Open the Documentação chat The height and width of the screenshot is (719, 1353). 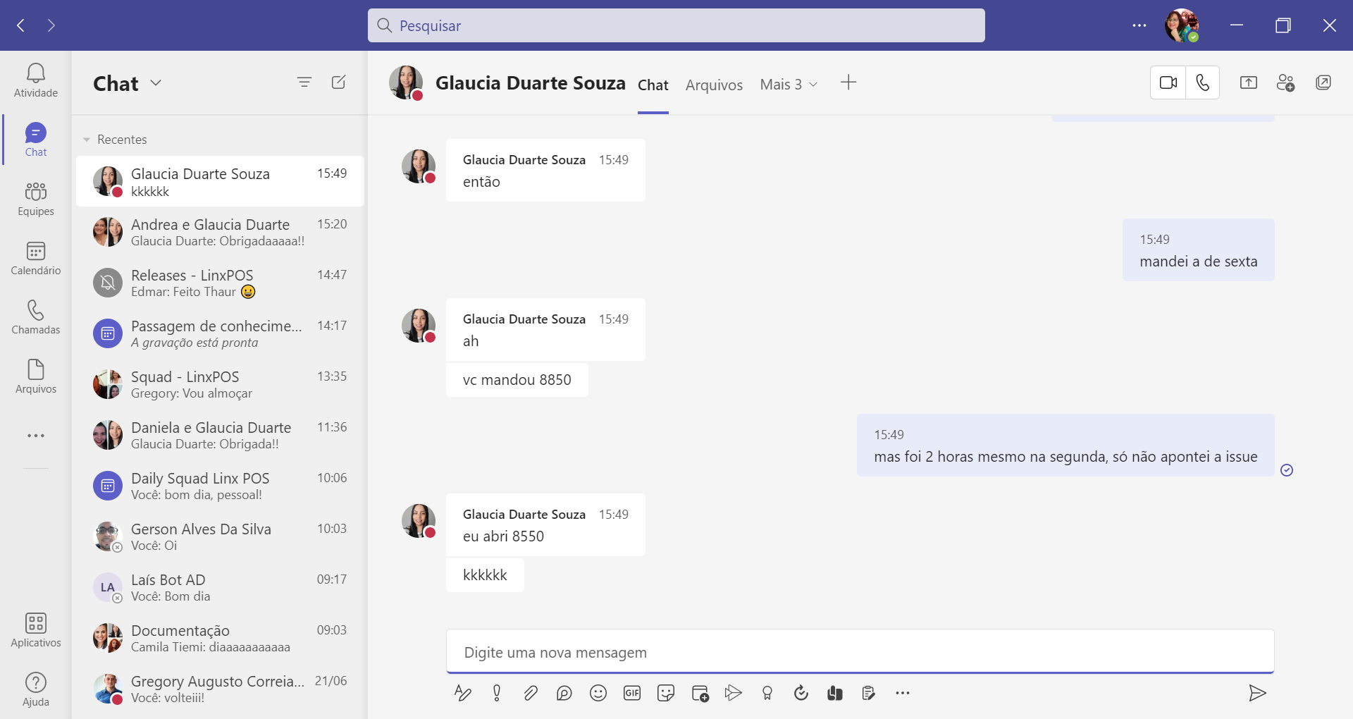[x=220, y=638]
